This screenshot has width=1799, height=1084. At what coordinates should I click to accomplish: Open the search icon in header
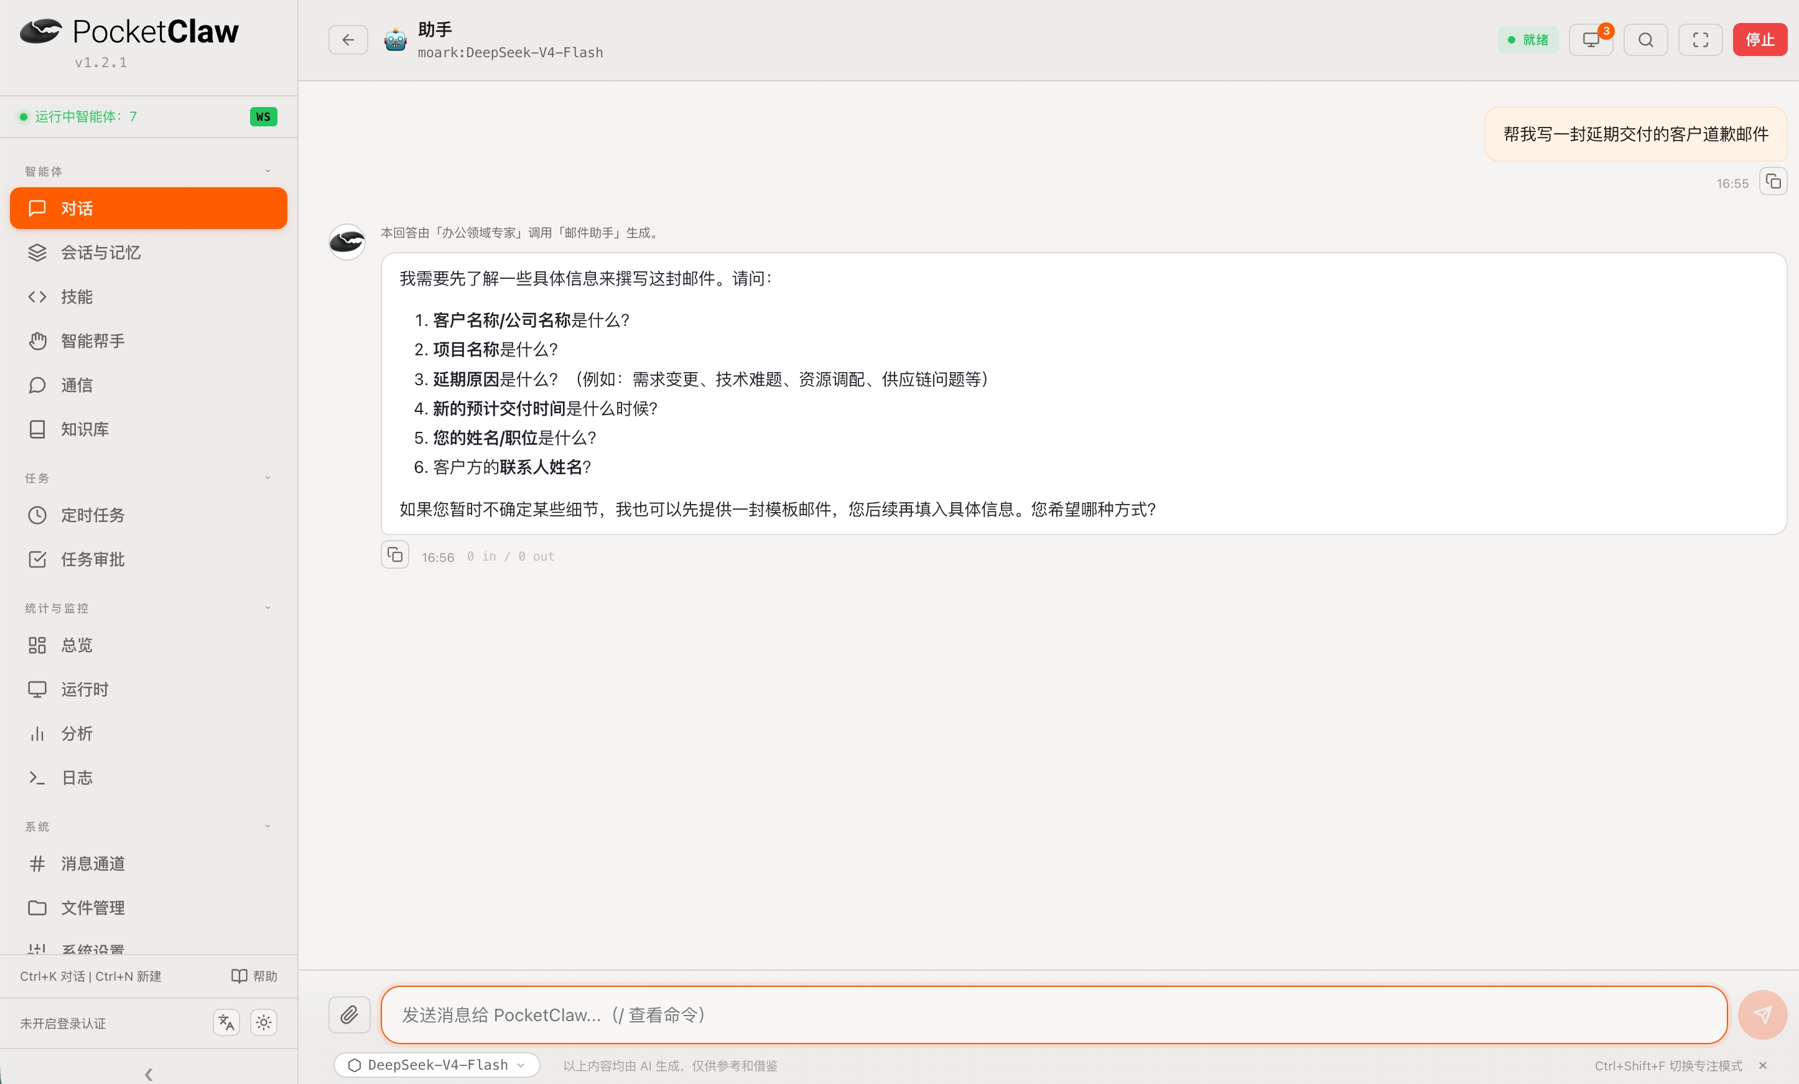tap(1646, 39)
